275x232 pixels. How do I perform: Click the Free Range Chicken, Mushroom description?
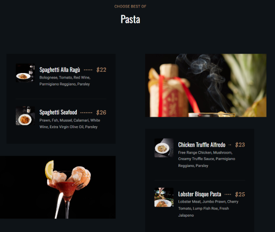[207, 159]
